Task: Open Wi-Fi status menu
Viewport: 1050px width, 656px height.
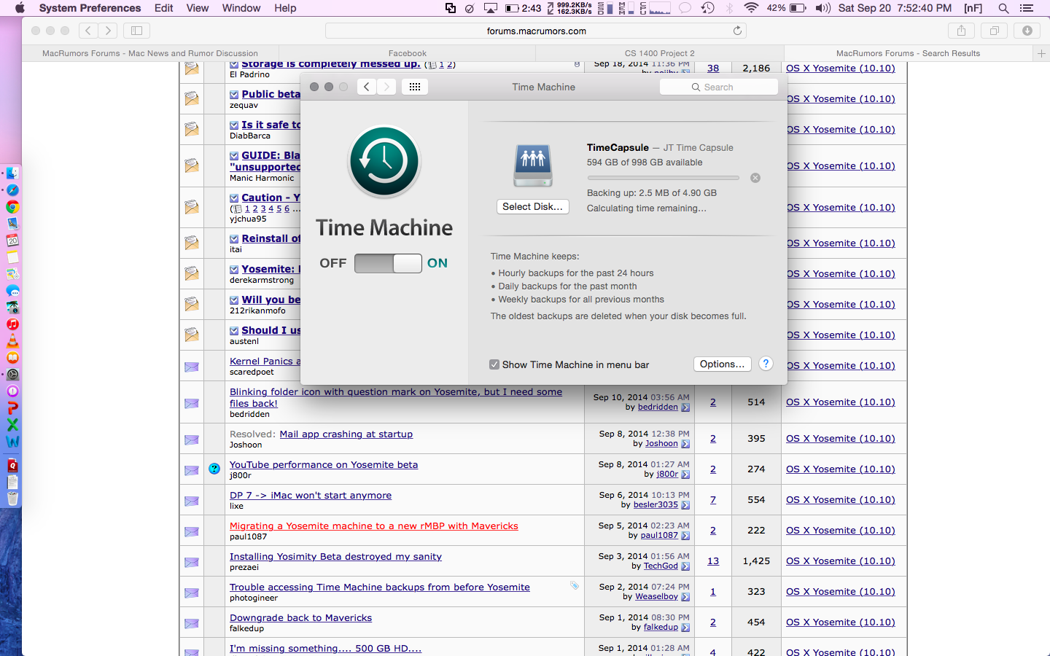Action: point(751,8)
